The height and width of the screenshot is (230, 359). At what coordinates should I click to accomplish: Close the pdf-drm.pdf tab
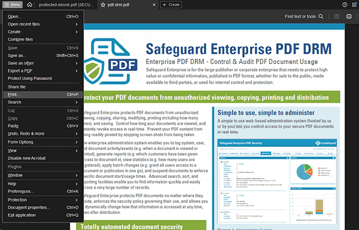click(x=154, y=5)
